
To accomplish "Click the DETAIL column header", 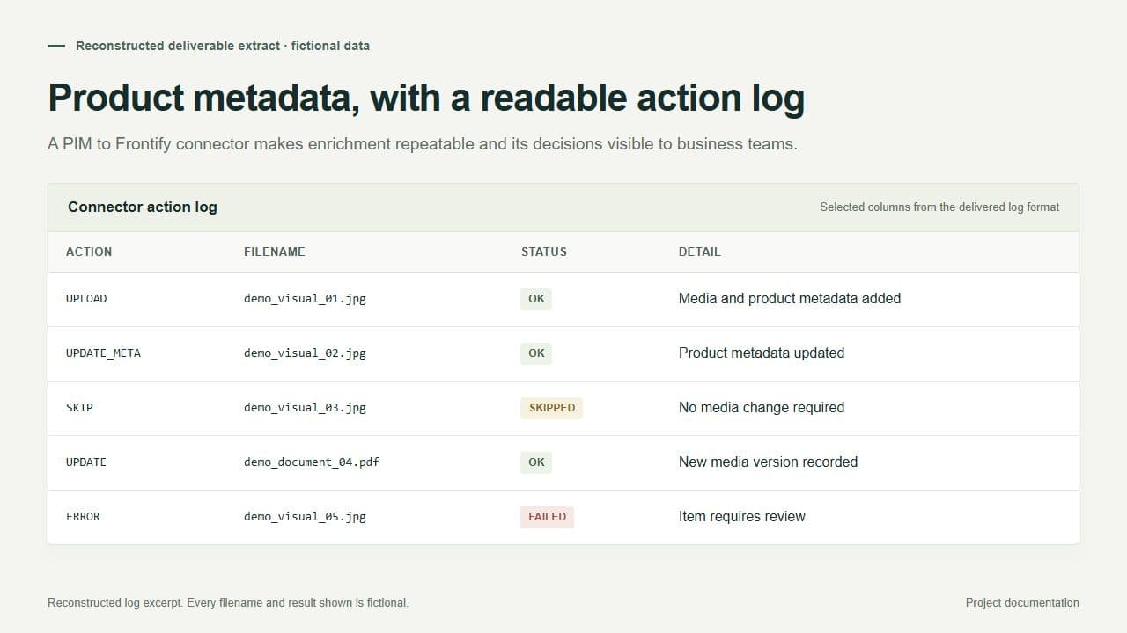I will coord(700,251).
